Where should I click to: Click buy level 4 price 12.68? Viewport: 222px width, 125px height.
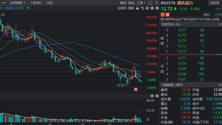tap(182, 74)
